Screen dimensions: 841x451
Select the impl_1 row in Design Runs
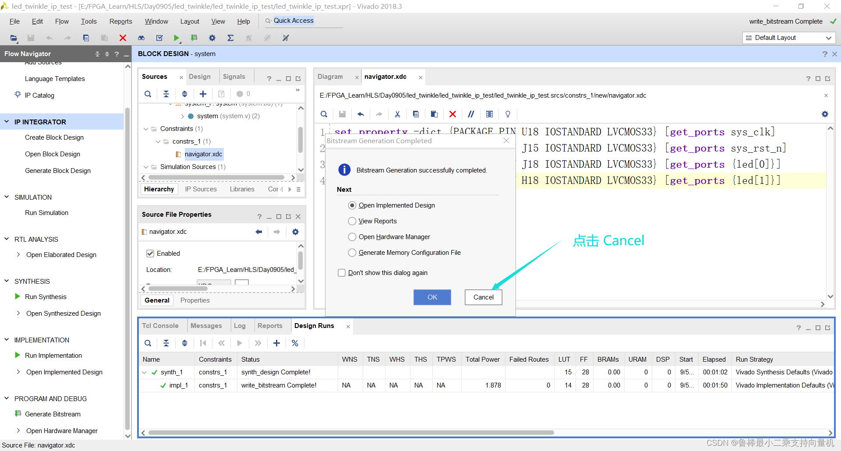pos(486,385)
